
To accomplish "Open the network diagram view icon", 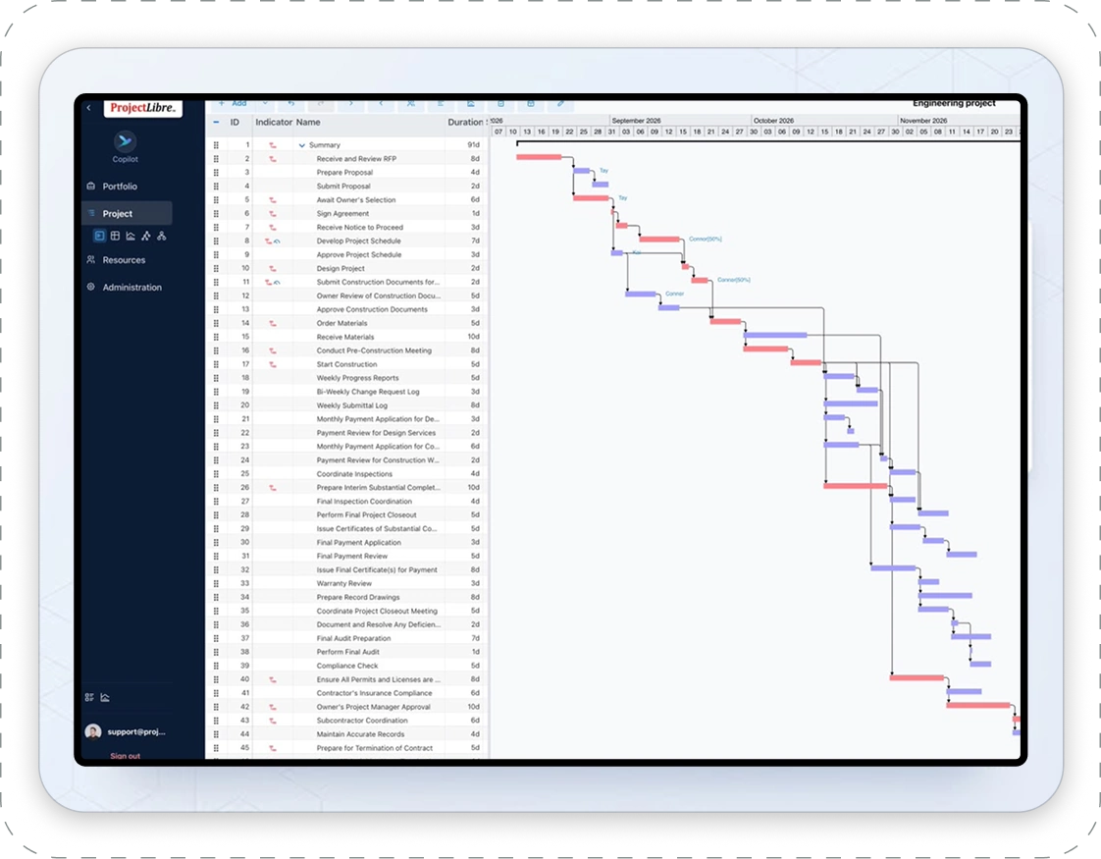I will tap(146, 236).
